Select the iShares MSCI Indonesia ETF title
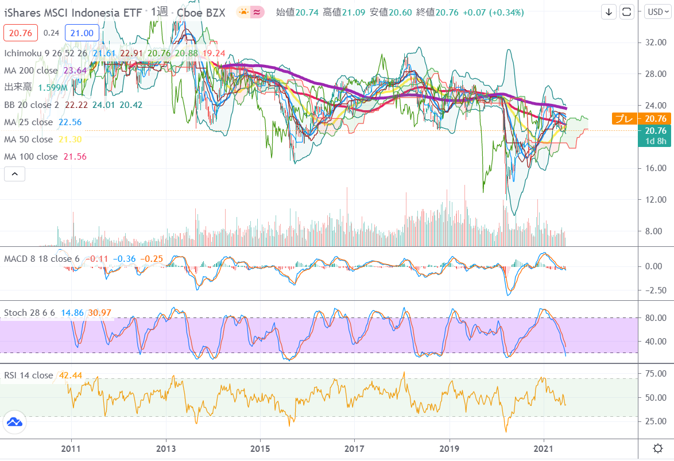Screen dimensions: 674x461 [x=73, y=13]
